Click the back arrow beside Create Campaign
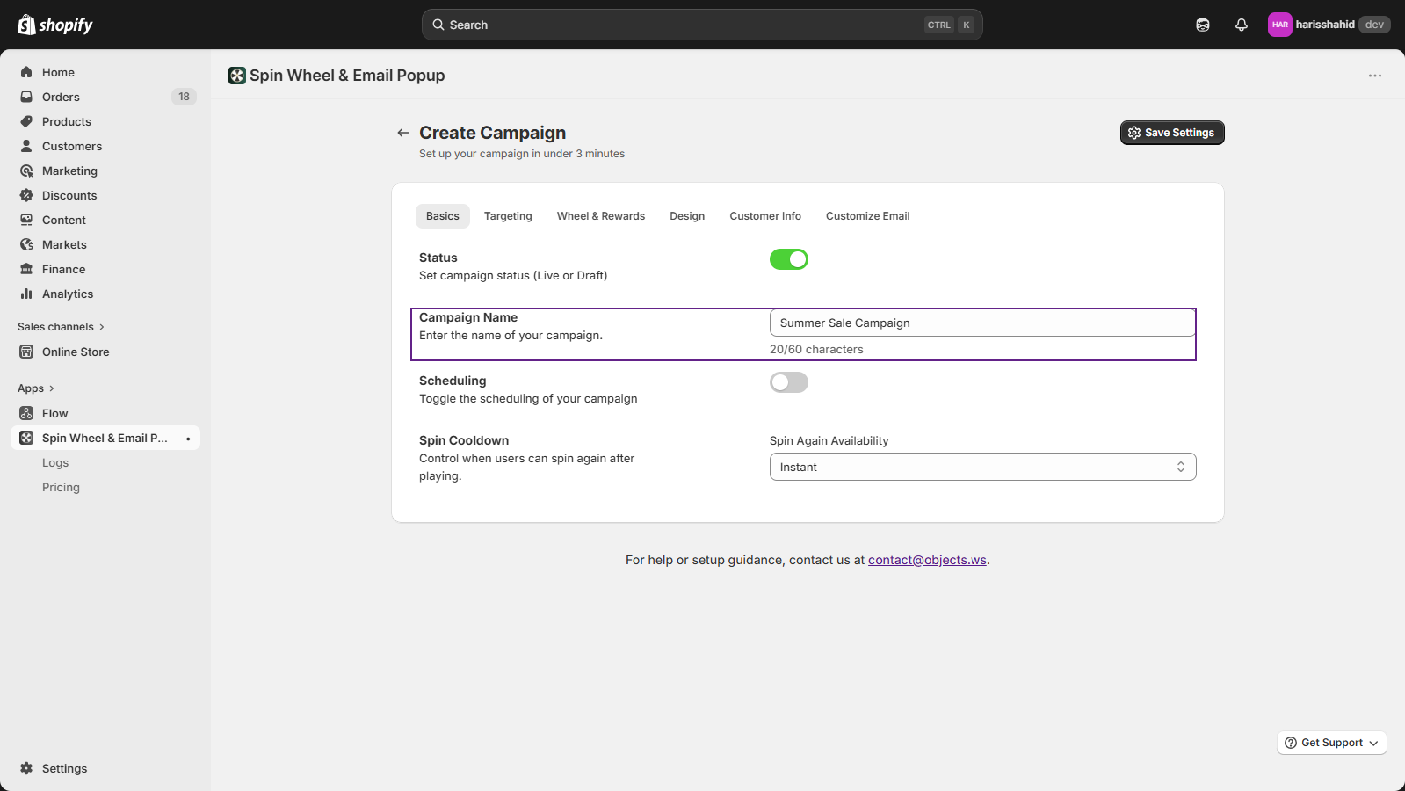Screen dimensions: 1405x791 [x=403, y=133]
